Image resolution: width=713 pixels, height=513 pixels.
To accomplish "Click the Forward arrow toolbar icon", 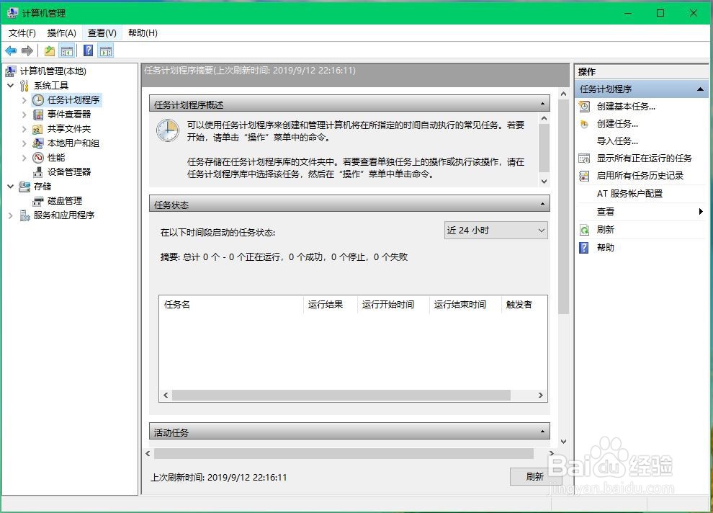I will pyautogui.click(x=27, y=51).
